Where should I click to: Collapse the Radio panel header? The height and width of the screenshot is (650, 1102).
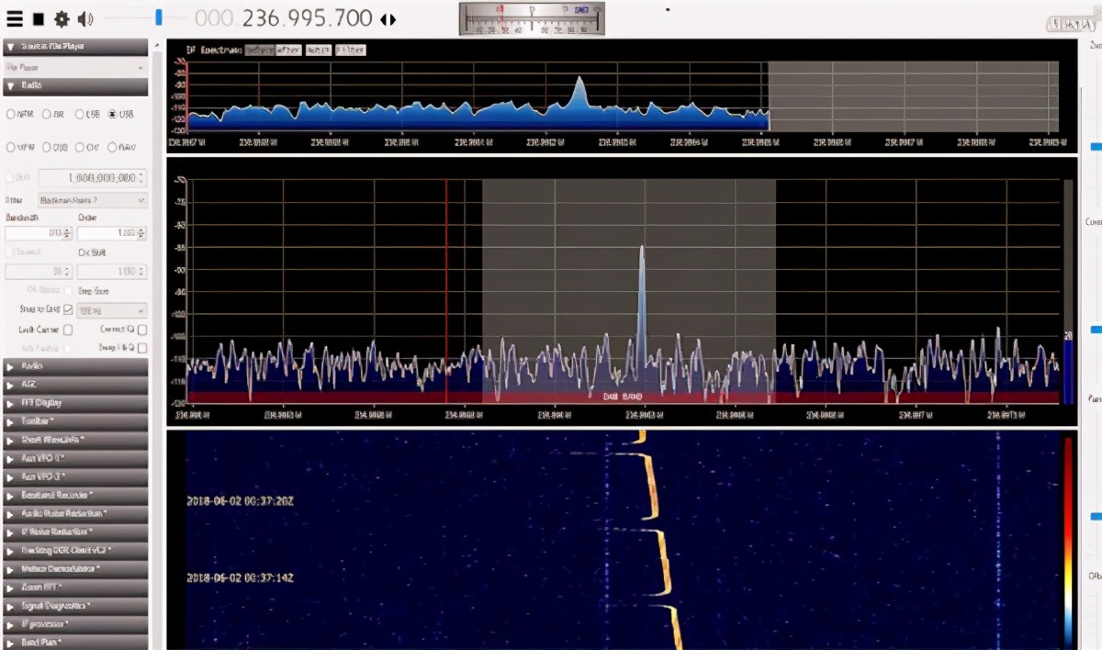[75, 86]
